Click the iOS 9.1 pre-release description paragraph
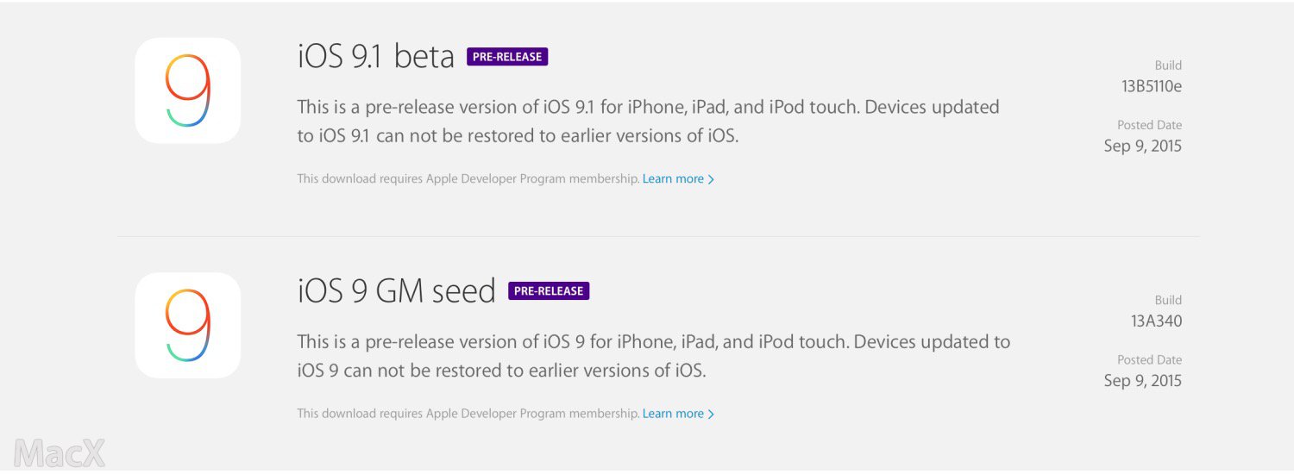The width and height of the screenshot is (1294, 474). (x=647, y=122)
